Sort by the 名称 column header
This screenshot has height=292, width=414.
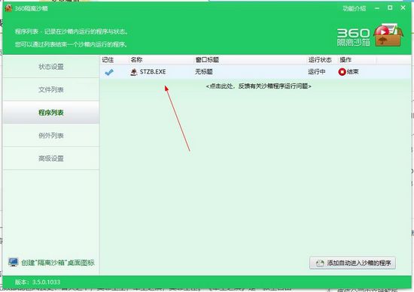136,60
